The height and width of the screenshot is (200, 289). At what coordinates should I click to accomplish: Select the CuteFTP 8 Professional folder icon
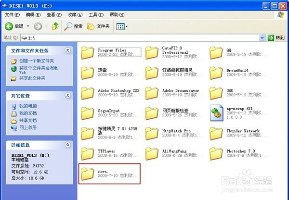click(152, 53)
